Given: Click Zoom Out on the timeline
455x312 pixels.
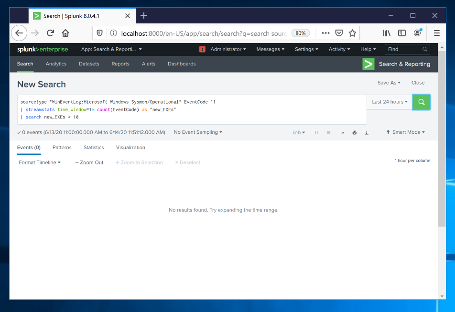Looking at the screenshot, I should click(x=89, y=162).
